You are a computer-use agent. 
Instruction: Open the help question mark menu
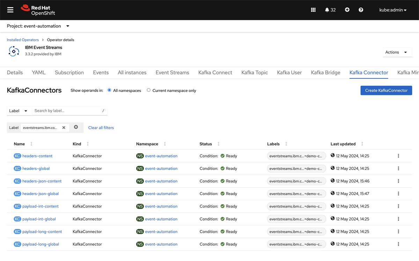pos(361,9)
